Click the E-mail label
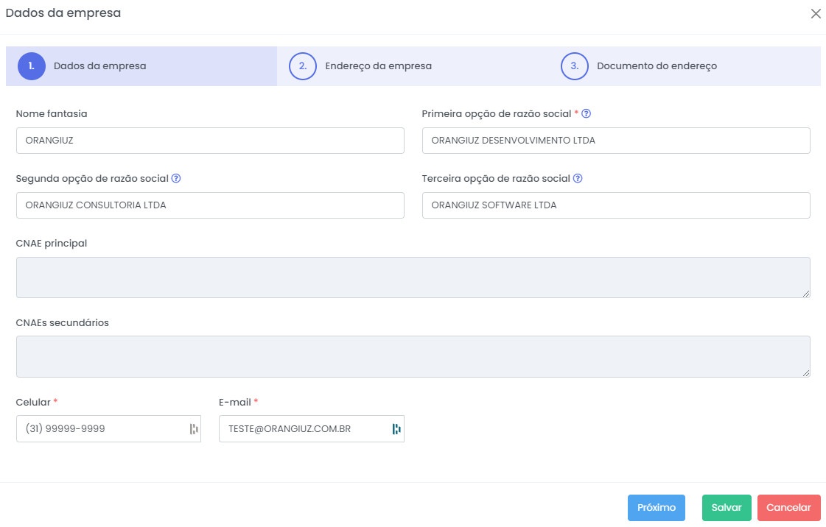The width and height of the screenshot is (826, 527). tap(235, 403)
